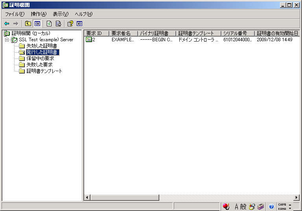This screenshot has height=211, width=302.
Task: Select the 保留中の要求 folder
Action: click(40, 59)
